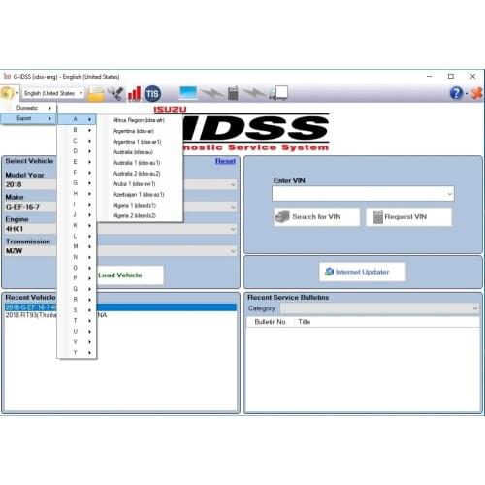Open the letter B submenu
This screenshot has height=485, width=485.
(77, 130)
